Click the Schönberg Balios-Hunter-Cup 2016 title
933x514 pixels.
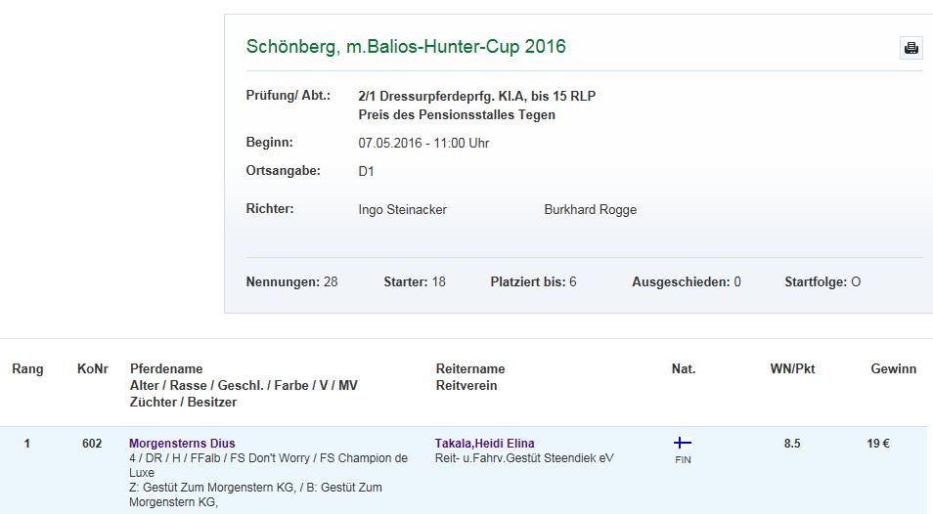pos(406,47)
